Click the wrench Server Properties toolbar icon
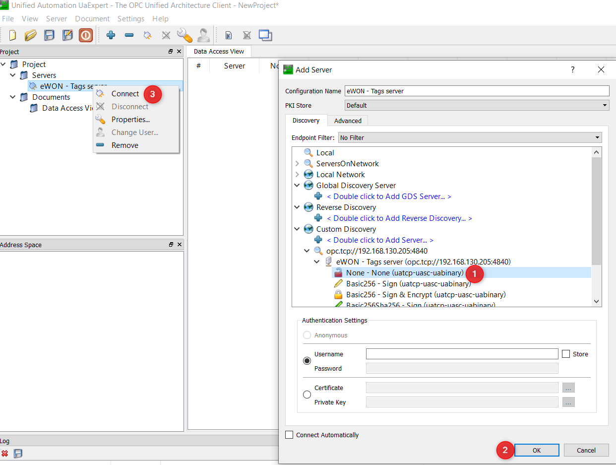This screenshot has width=616, height=465. tap(184, 34)
